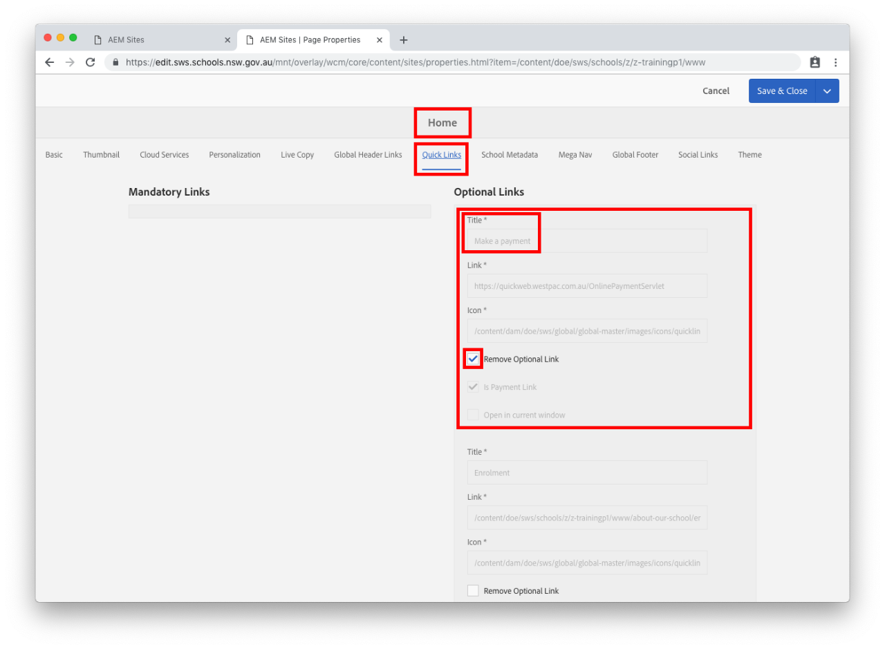
Task: Click the Make a payment title field
Action: point(587,241)
